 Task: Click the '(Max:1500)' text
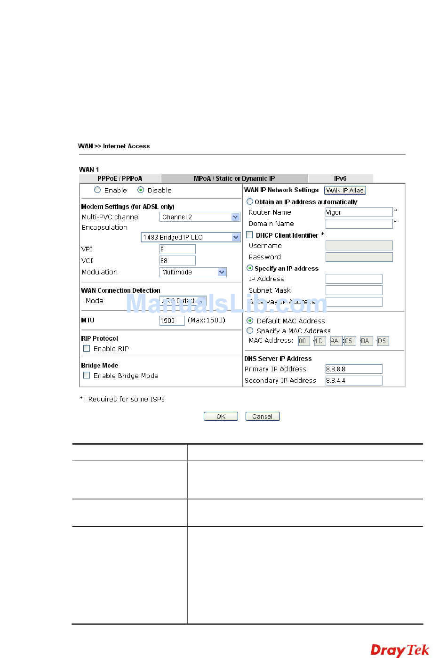tap(207, 320)
